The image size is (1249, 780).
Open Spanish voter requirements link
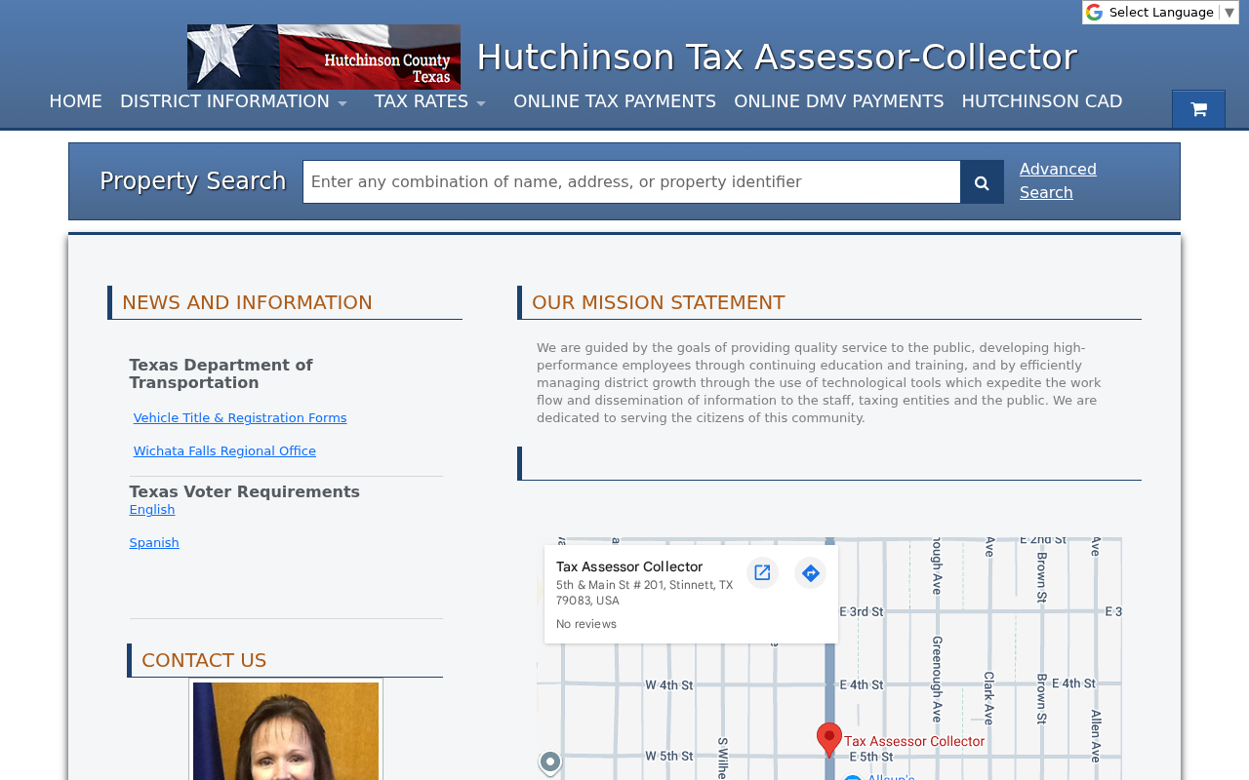pyautogui.click(x=154, y=543)
